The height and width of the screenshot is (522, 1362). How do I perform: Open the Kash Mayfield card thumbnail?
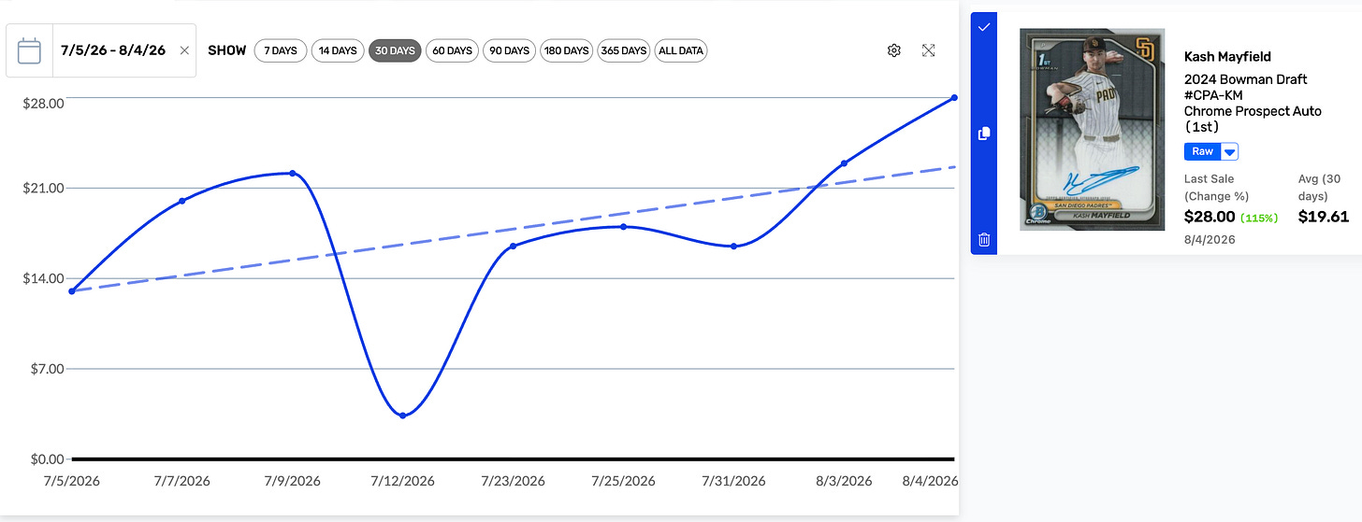pos(1092,129)
